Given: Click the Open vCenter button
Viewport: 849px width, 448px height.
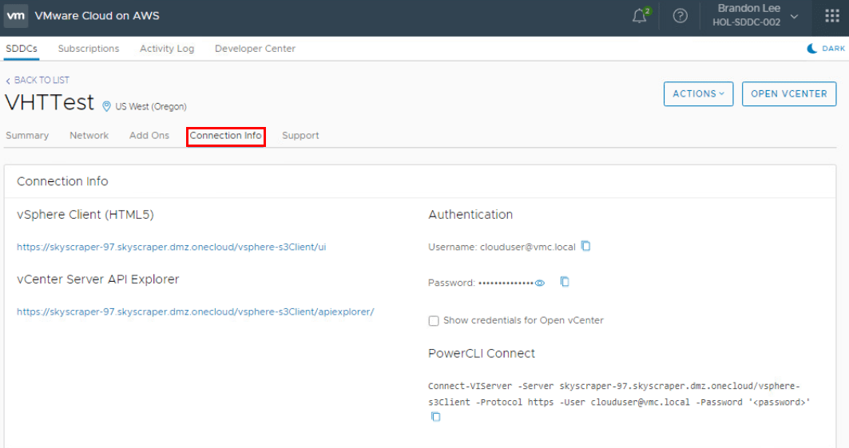Looking at the screenshot, I should point(788,93).
